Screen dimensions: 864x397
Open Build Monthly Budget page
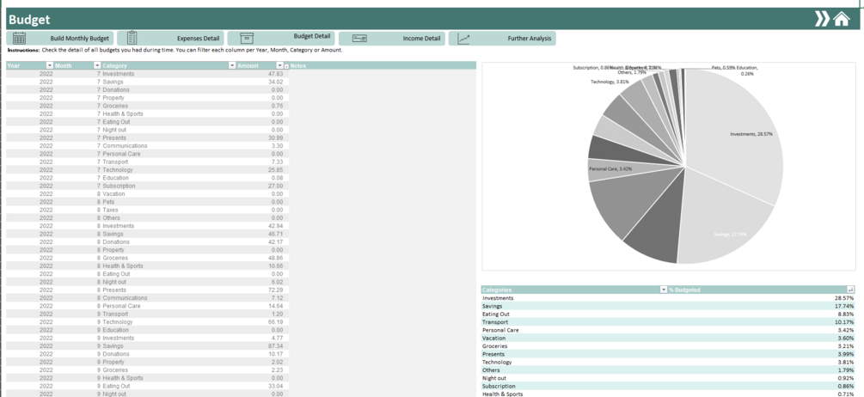click(x=61, y=39)
